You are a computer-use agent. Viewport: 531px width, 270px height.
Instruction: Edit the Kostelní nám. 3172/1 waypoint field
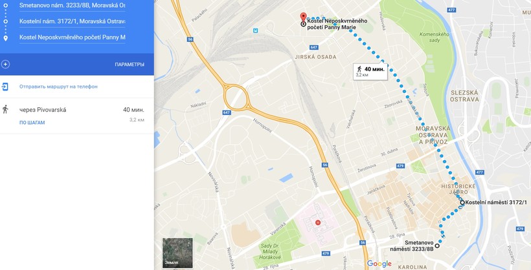(x=72, y=21)
